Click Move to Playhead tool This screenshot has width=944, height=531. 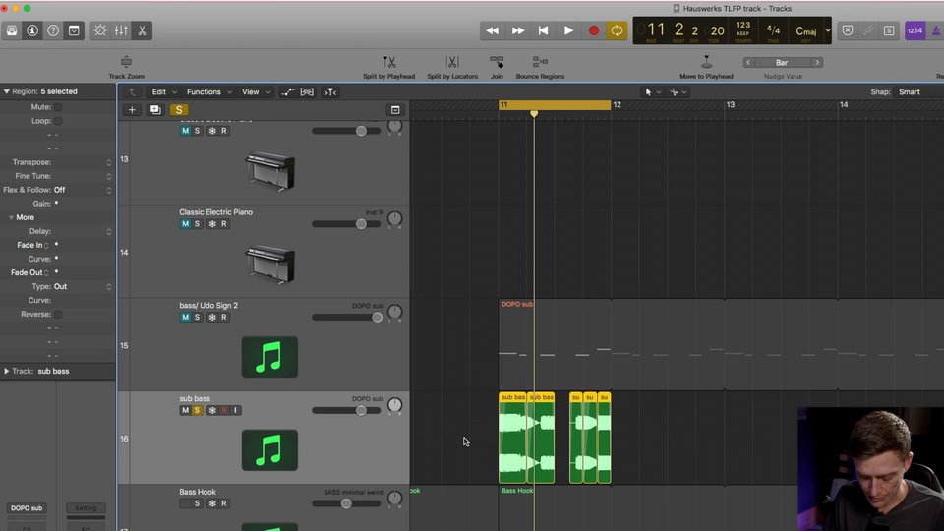tap(706, 61)
